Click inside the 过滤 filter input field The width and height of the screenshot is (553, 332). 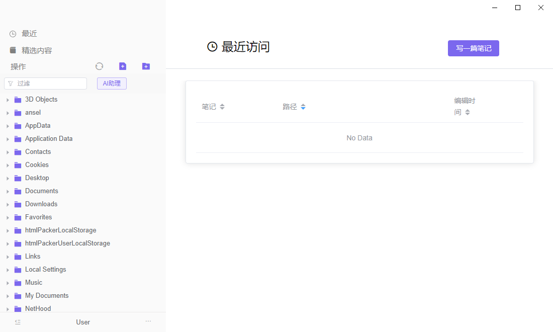point(48,83)
